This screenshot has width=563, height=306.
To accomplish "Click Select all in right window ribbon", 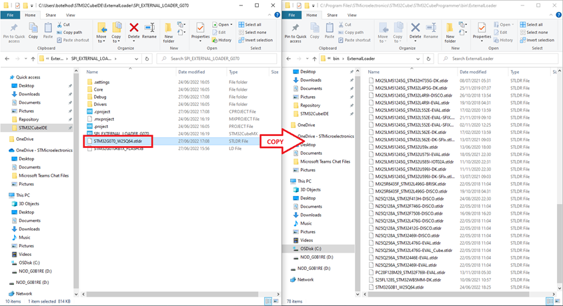I will click(x=531, y=25).
